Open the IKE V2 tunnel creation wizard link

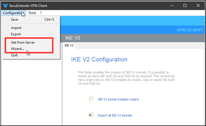pyautogui.click(x=118, y=99)
